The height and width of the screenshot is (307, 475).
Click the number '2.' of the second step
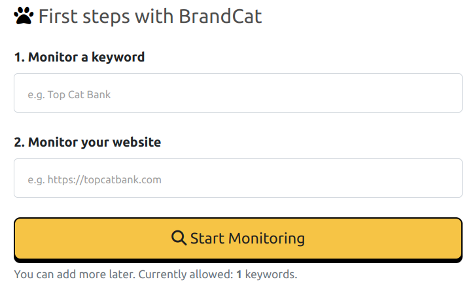[x=20, y=143]
